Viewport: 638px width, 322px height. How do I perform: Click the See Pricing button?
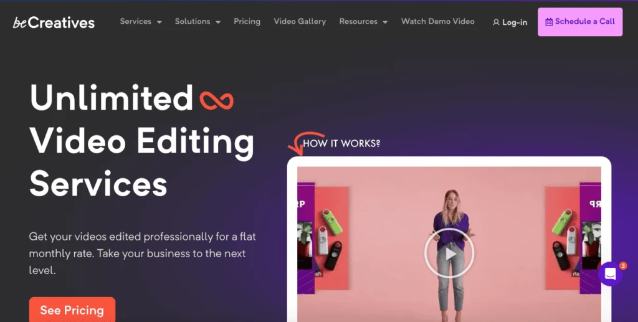[72, 310]
